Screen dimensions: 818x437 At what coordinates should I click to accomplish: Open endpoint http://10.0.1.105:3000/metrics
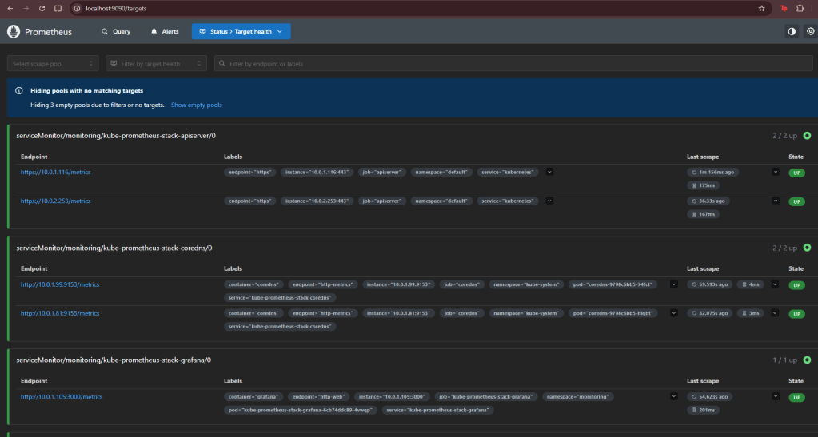[62, 396]
